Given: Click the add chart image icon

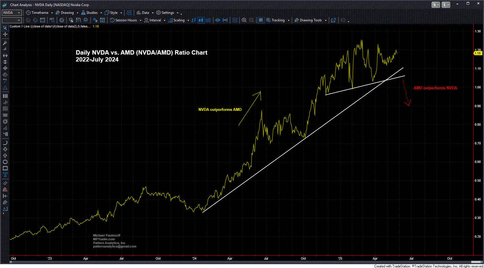Looking at the screenshot, I should coord(333,20).
